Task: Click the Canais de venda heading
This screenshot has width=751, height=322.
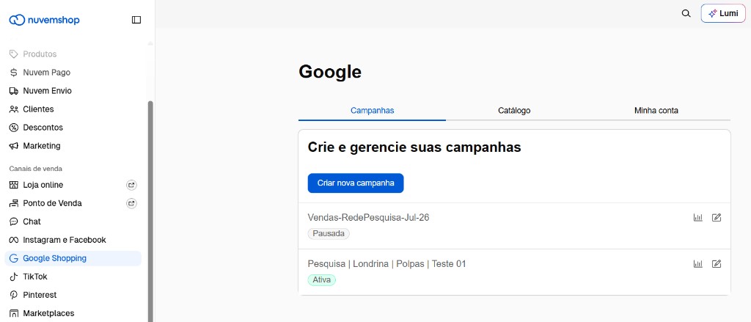Action: click(x=35, y=169)
